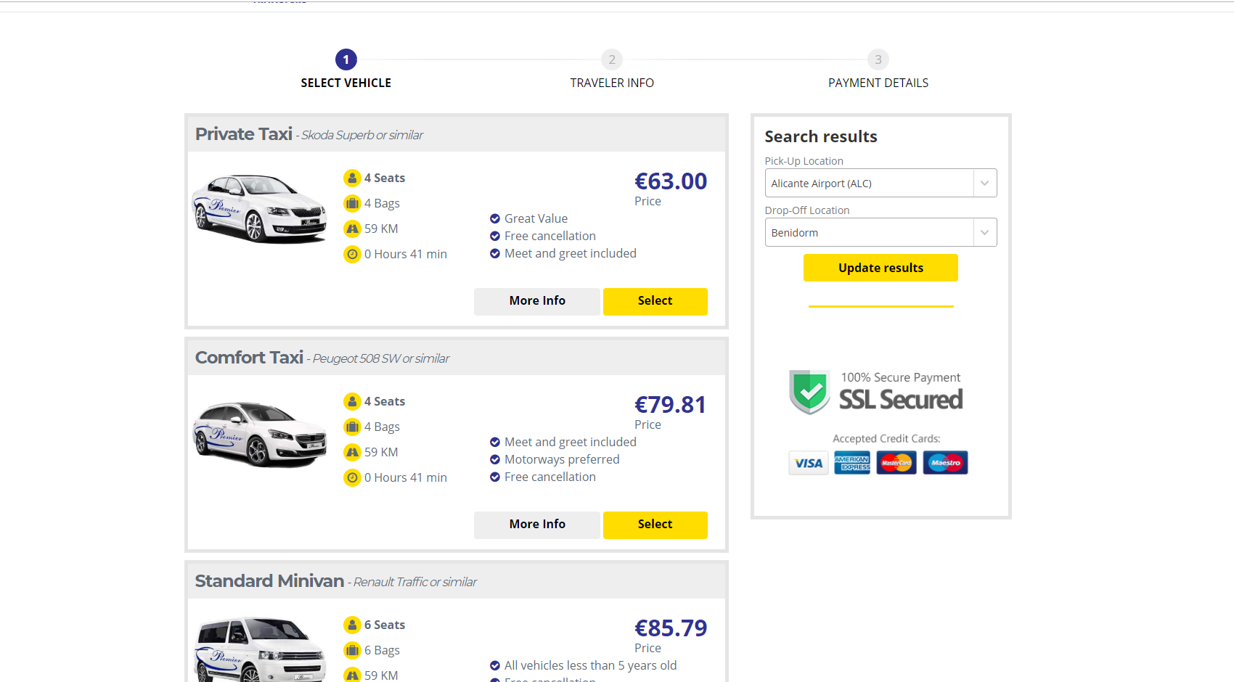Click the American Express card logo

(852, 463)
